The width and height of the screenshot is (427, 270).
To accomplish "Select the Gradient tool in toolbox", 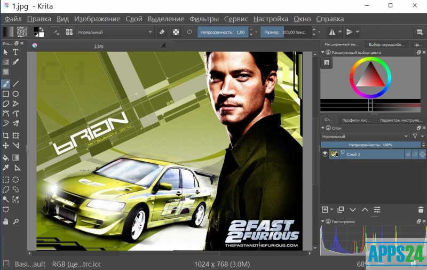I will point(15,157).
